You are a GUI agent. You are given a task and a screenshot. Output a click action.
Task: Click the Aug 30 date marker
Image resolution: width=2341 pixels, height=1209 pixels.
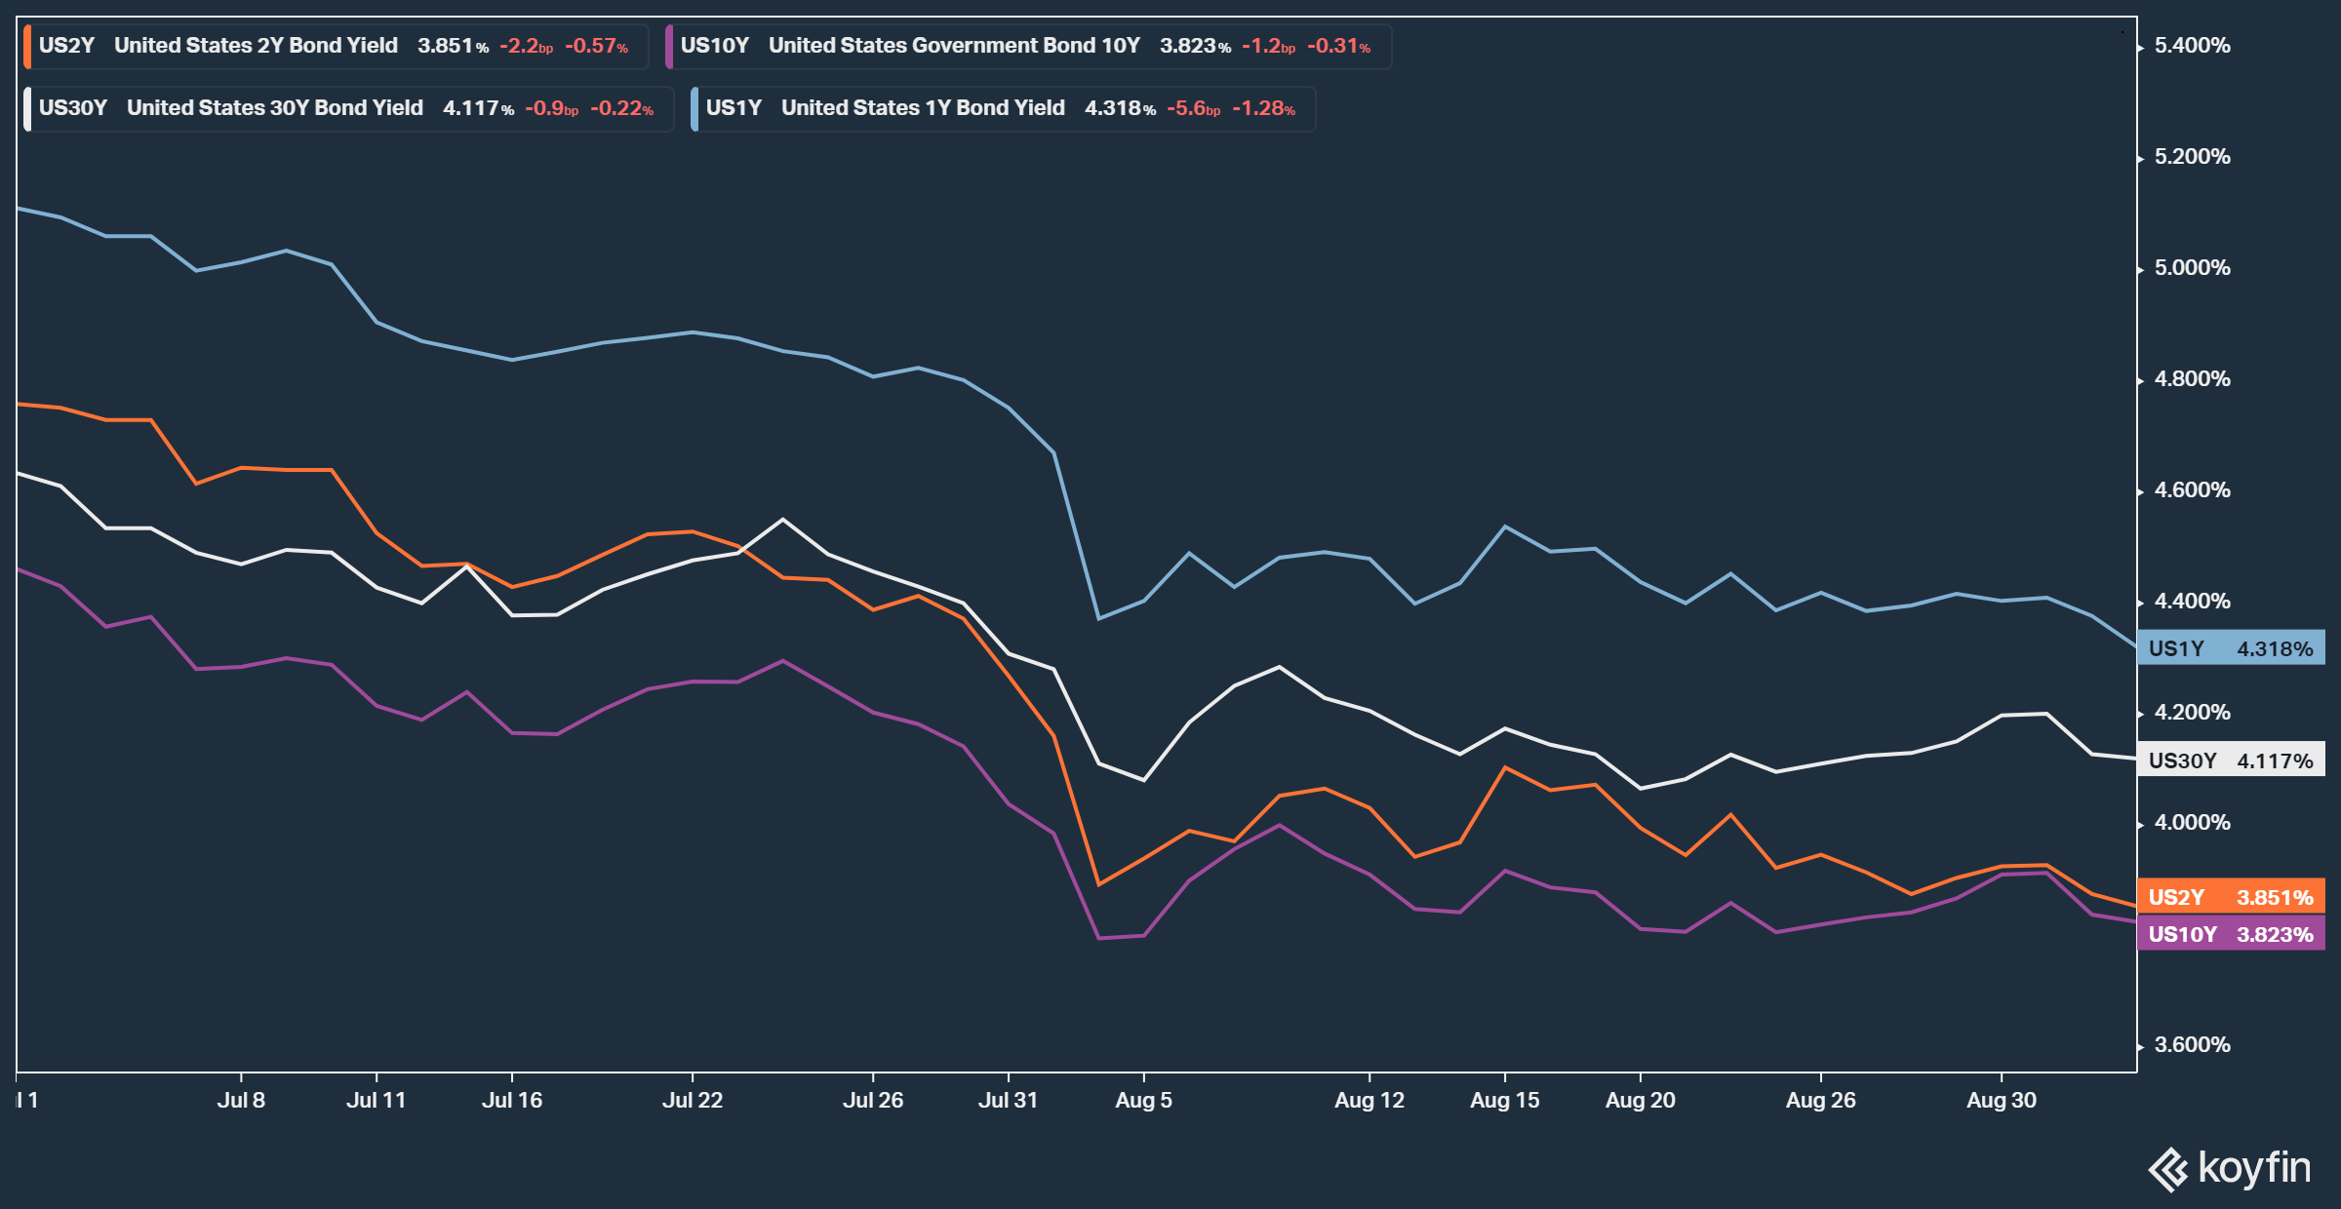click(x=2001, y=1100)
